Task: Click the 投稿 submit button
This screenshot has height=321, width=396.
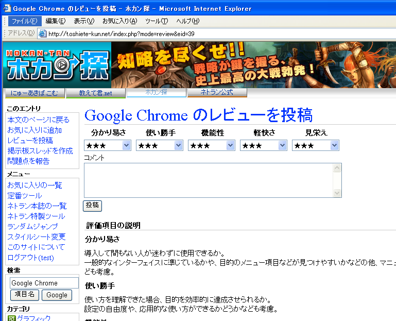Action: point(92,206)
